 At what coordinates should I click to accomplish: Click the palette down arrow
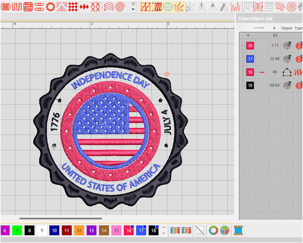[164, 233]
